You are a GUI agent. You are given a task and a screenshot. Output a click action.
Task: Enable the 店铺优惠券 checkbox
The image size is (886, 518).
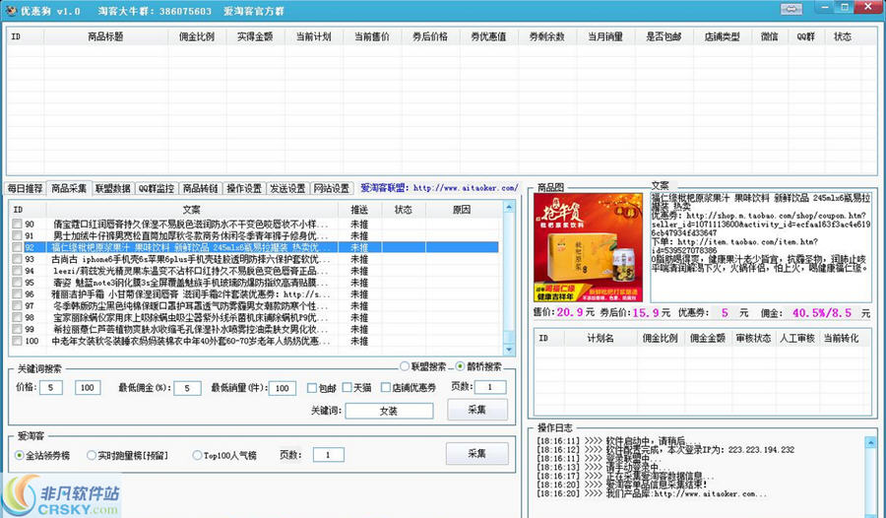385,387
